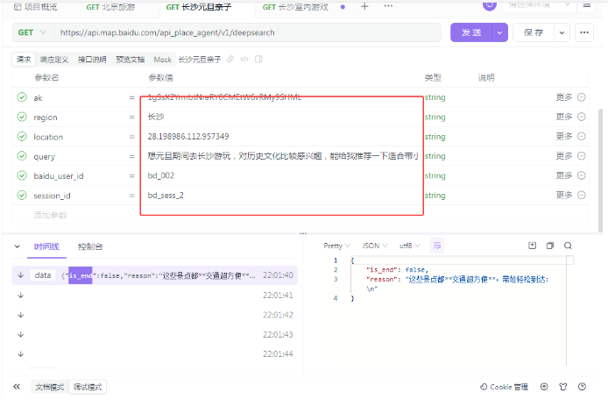Image resolution: width=608 pixels, height=399 pixels.
Task: Open the 接口说明 tab
Action: 92,60
